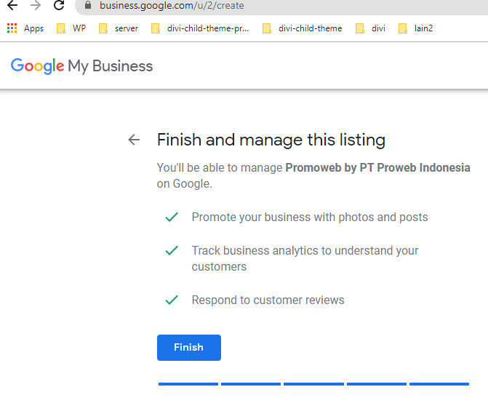
Task: Click the browser forward arrow
Action: click(36, 5)
